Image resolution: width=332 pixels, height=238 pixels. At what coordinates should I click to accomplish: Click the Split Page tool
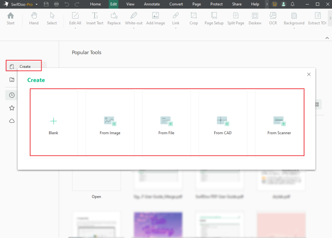click(x=236, y=18)
